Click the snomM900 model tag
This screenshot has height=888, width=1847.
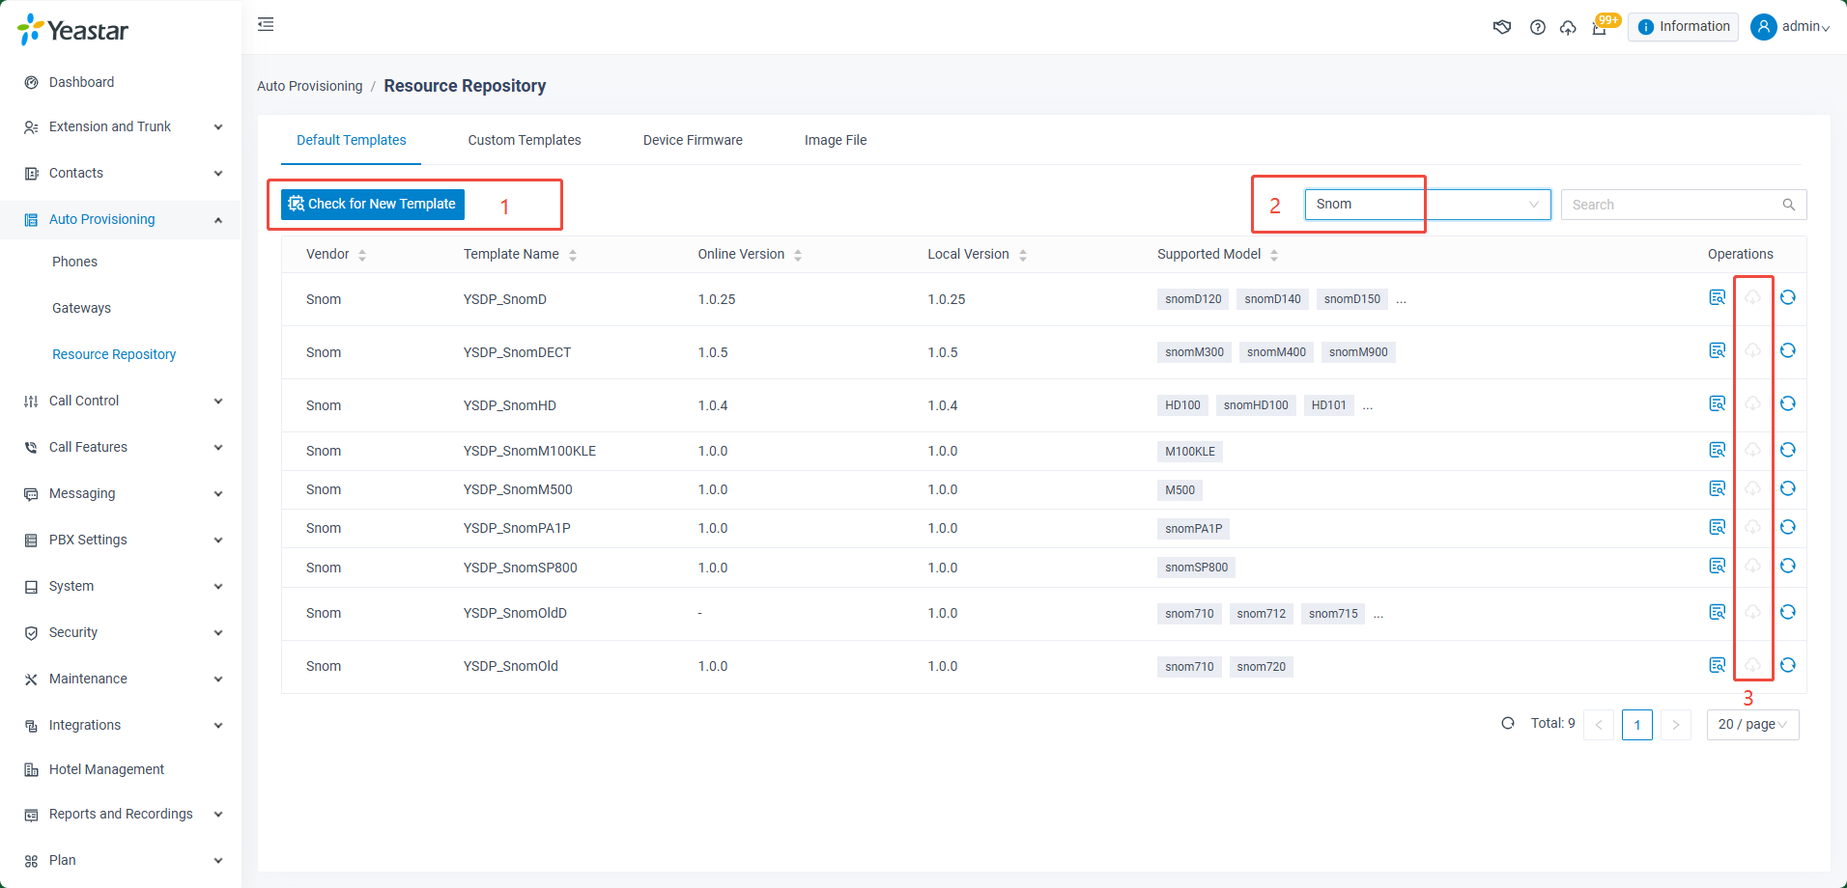click(x=1358, y=352)
